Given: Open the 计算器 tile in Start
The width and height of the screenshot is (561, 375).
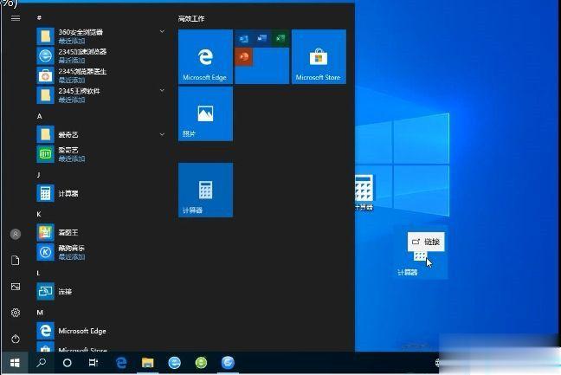Looking at the screenshot, I should click(x=205, y=190).
